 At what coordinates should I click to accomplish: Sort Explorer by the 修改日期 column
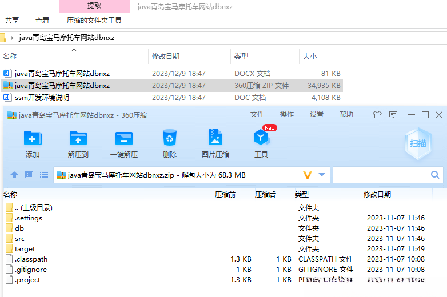point(166,57)
